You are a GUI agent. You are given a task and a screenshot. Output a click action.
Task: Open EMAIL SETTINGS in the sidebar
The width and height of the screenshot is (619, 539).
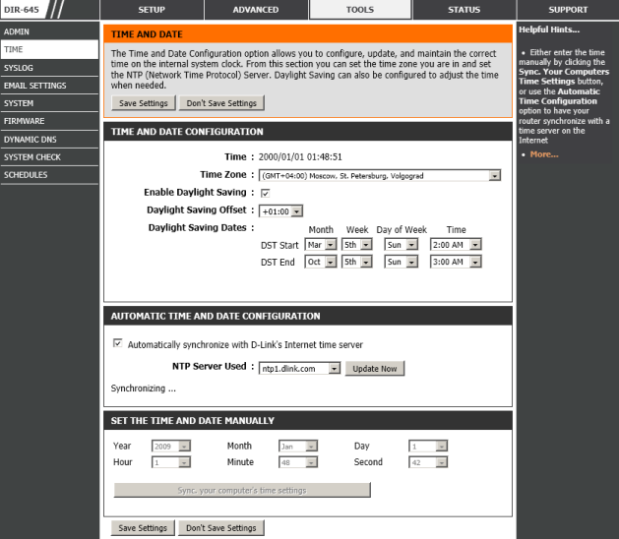click(x=49, y=86)
